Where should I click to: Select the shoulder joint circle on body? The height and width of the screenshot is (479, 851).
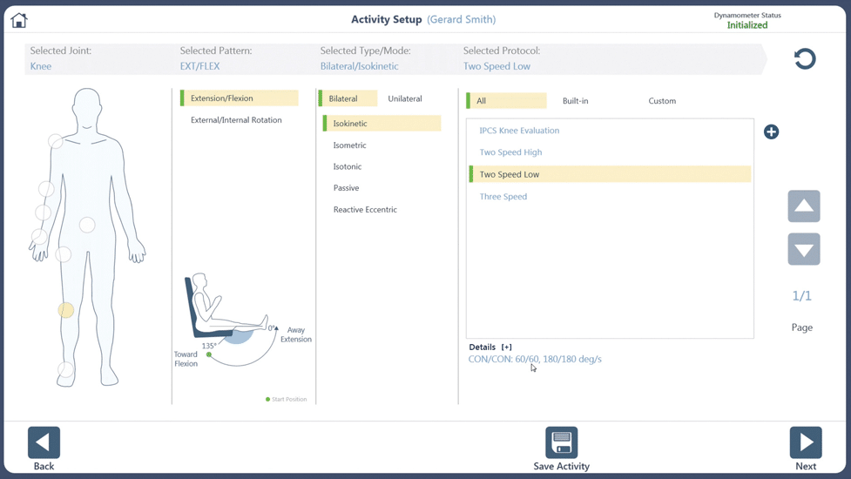click(55, 141)
